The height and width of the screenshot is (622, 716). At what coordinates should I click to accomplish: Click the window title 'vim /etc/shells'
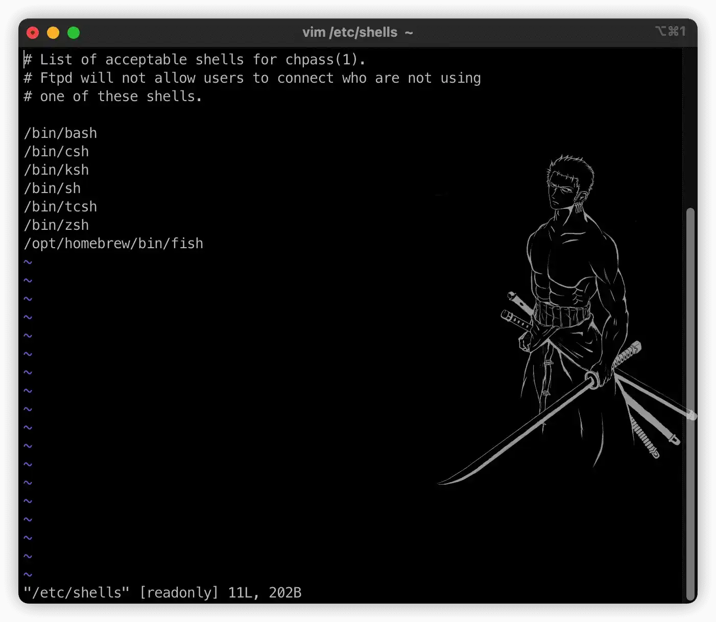(350, 32)
